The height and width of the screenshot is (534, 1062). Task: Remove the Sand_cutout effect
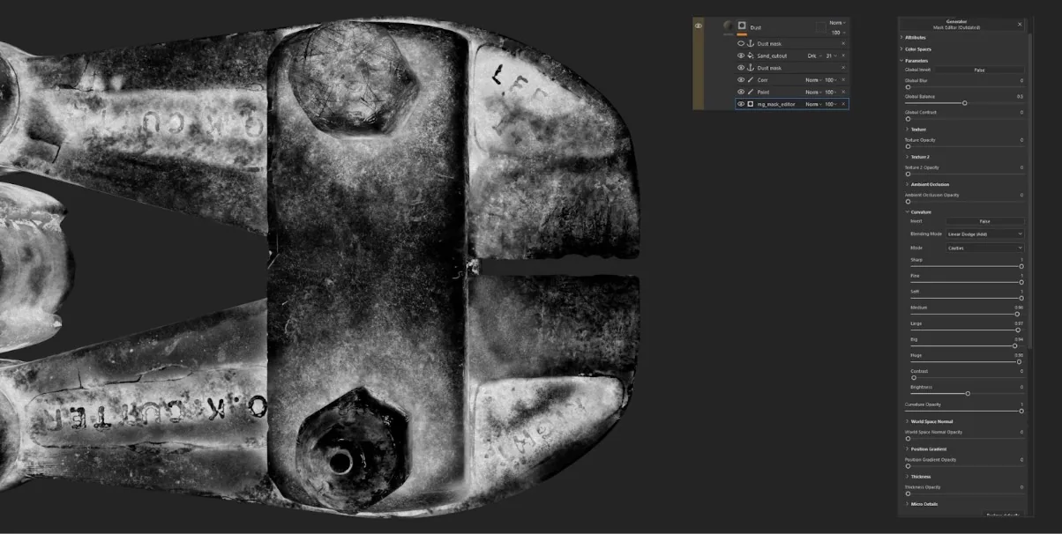click(x=843, y=56)
